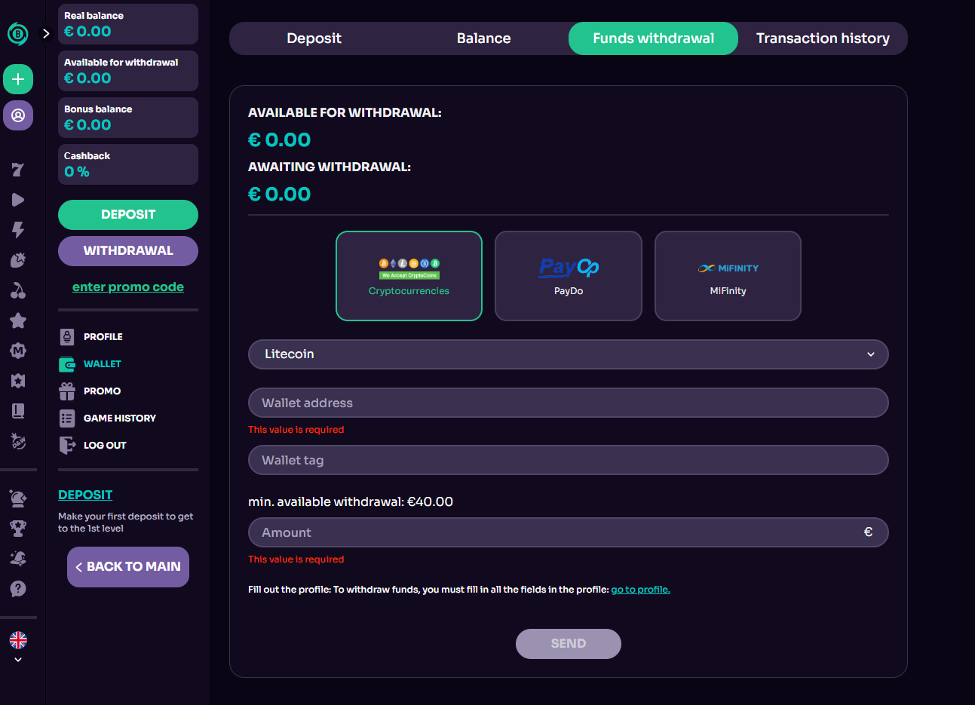
Task: Click the star favorites icon
Action: pyautogui.click(x=18, y=320)
